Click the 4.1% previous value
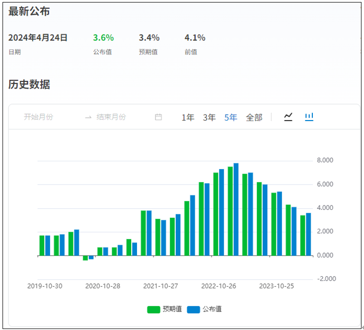This screenshot has width=364, height=330. point(195,38)
